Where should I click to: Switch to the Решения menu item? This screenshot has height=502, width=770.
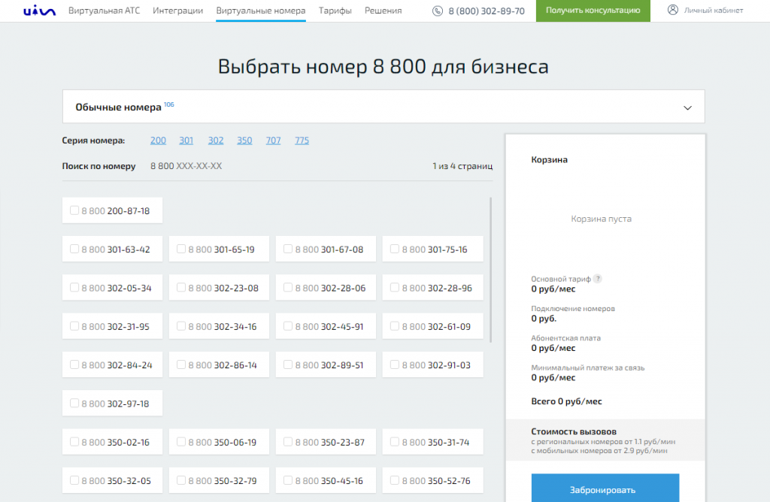click(x=383, y=11)
